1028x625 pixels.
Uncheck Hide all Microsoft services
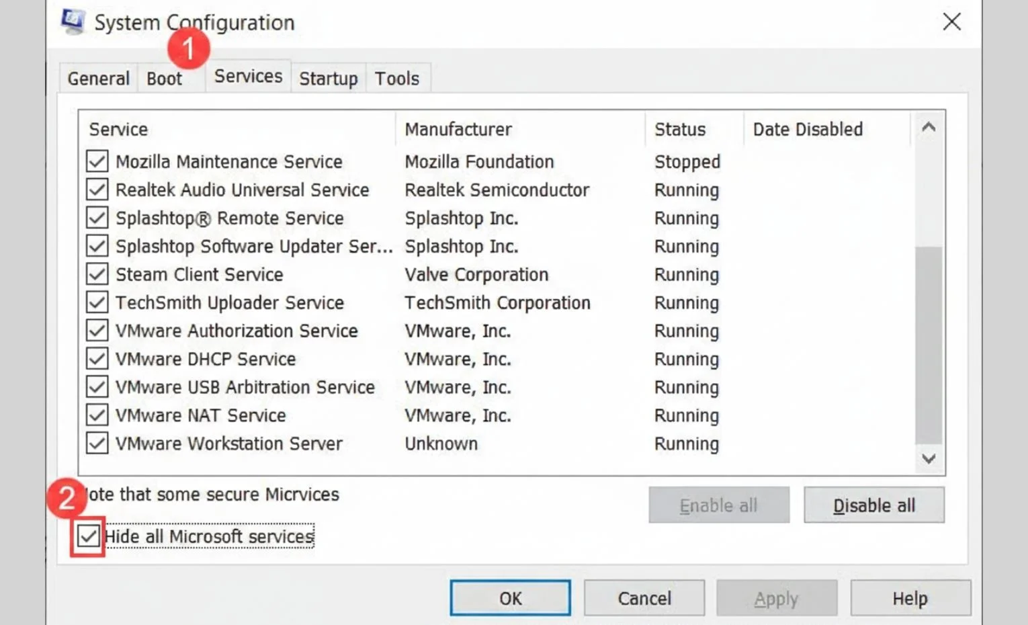pos(88,536)
